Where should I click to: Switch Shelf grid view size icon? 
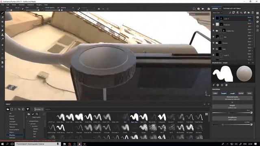point(206,114)
